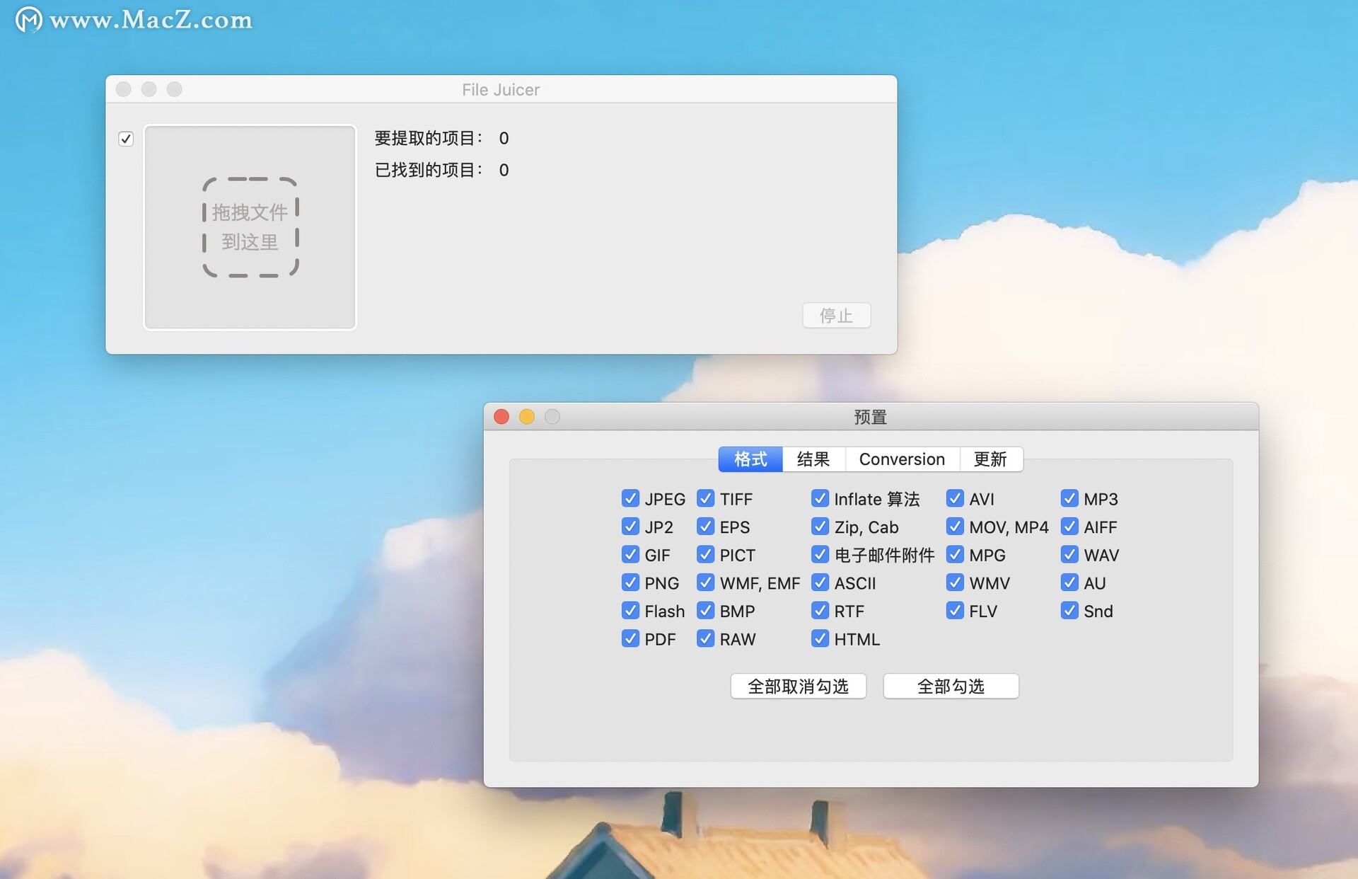Switch to the Conversion tab
Image resolution: width=1358 pixels, height=879 pixels.
click(x=900, y=459)
